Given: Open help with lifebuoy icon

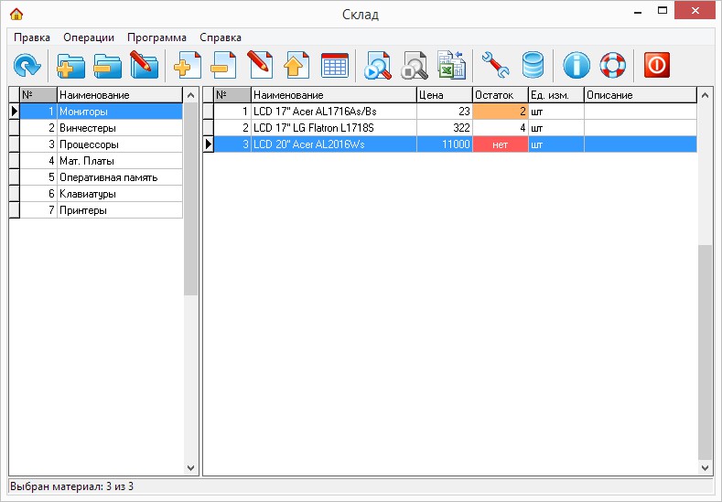Looking at the screenshot, I should coord(613,65).
